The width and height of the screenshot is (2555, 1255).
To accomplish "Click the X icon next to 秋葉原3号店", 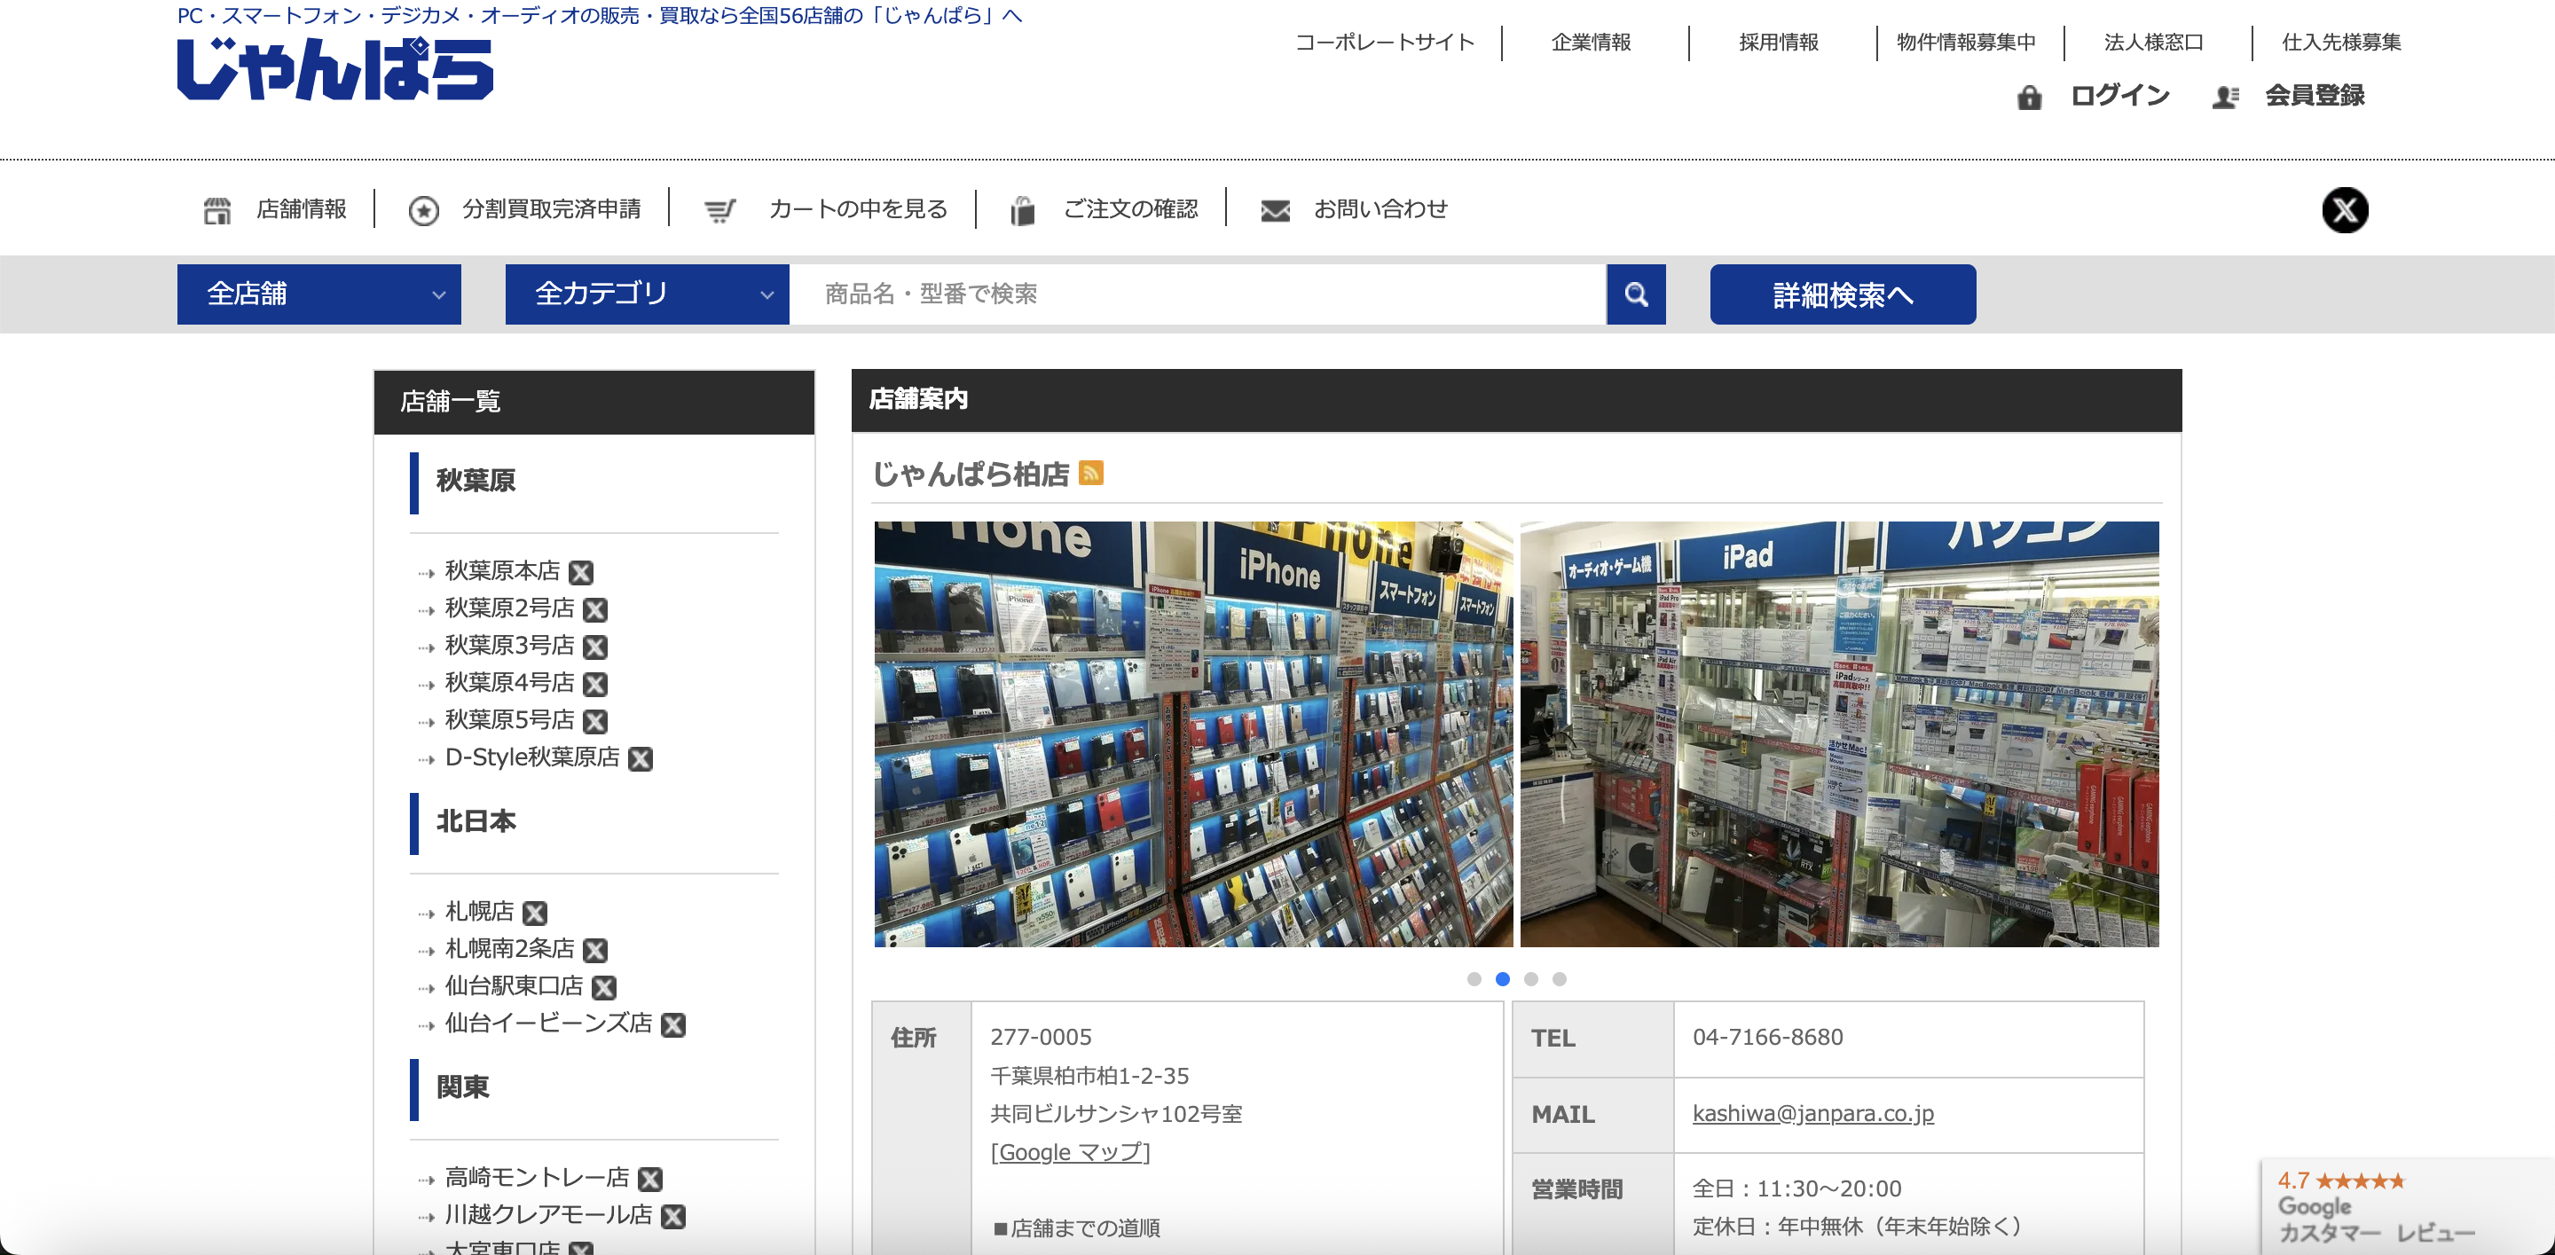I will click(x=595, y=647).
